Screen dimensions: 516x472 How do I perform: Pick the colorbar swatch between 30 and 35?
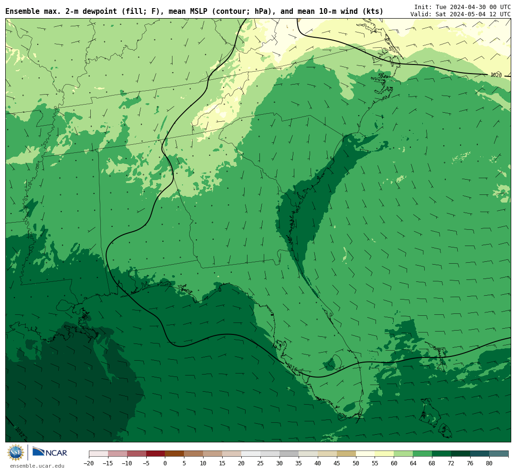(x=289, y=454)
